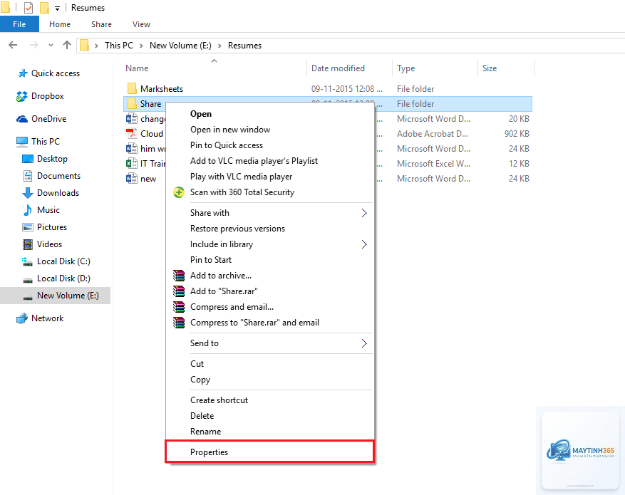Click the Share folder icon
The width and height of the screenshot is (625, 495).
(132, 104)
